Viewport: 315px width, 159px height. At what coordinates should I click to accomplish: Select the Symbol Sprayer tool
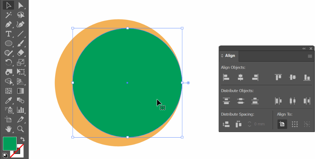(x=9, y=110)
